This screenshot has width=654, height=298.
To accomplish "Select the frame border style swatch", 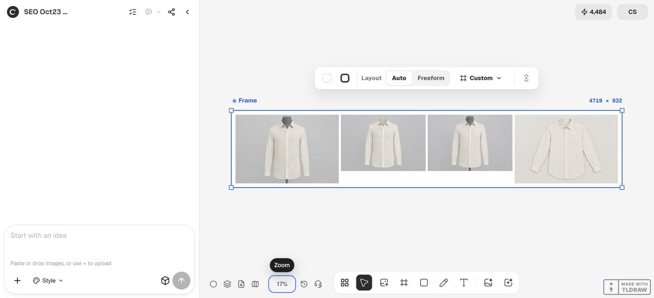I will pos(345,78).
